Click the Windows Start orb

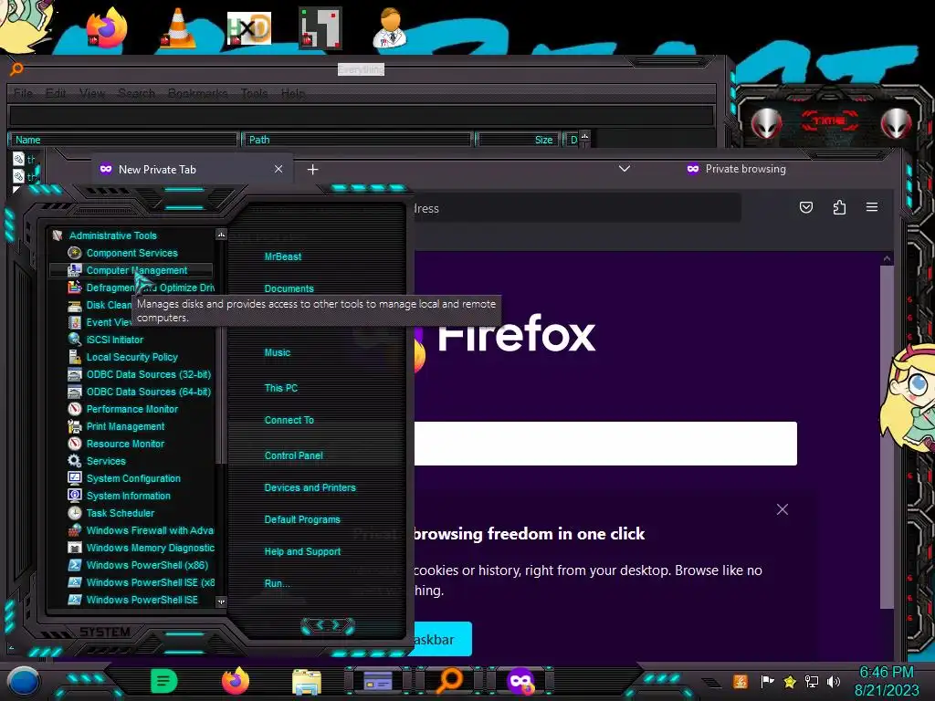click(x=23, y=683)
